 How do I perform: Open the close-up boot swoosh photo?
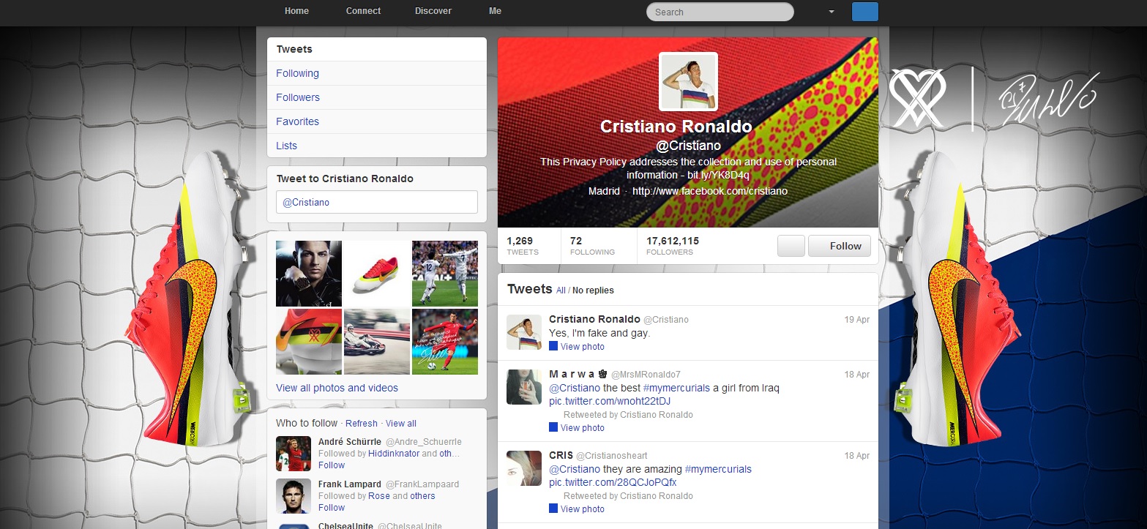coord(309,342)
